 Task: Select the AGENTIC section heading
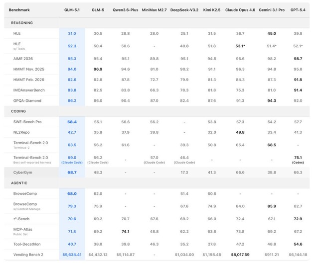coord(19,182)
